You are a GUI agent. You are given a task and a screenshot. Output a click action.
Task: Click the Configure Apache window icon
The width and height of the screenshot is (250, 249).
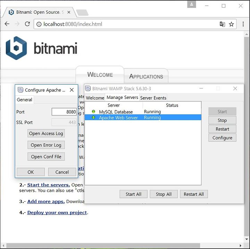(20, 90)
